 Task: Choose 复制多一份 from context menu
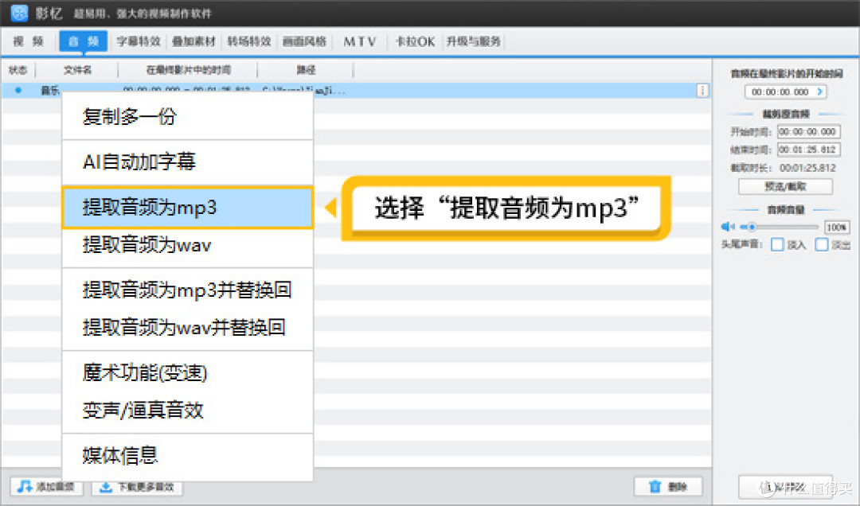[188, 116]
